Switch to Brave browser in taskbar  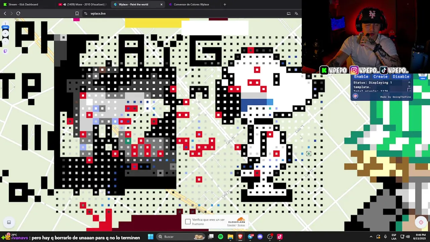(240, 237)
